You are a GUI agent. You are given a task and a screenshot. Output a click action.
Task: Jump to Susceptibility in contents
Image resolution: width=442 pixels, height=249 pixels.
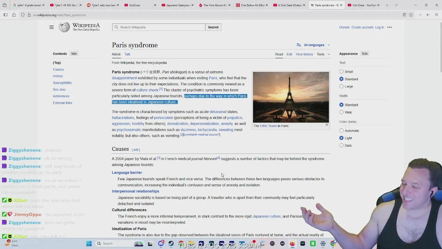[62, 83]
